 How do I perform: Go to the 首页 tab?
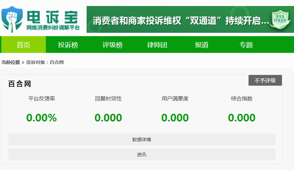(x=23, y=45)
